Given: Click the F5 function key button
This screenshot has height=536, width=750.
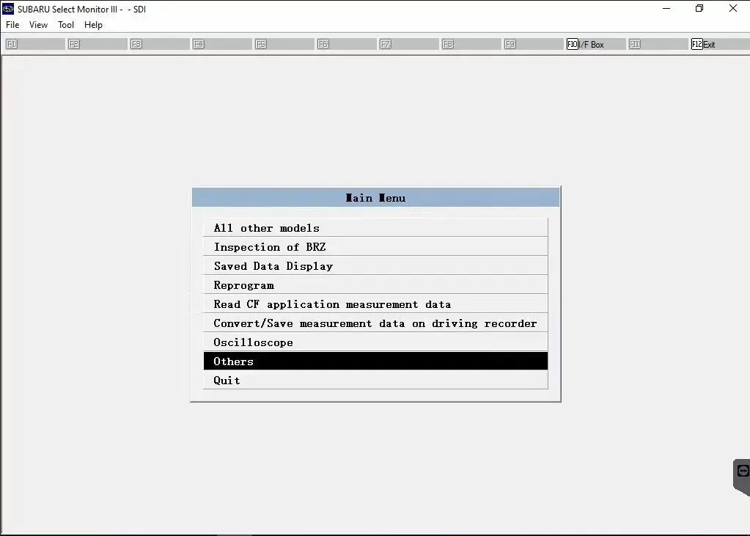Looking at the screenshot, I should [284, 45].
